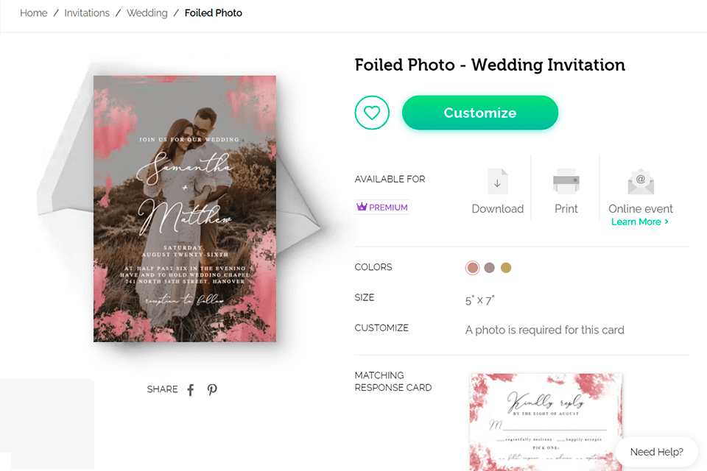
Task: Click the heart favorite icon
Action: 372,113
